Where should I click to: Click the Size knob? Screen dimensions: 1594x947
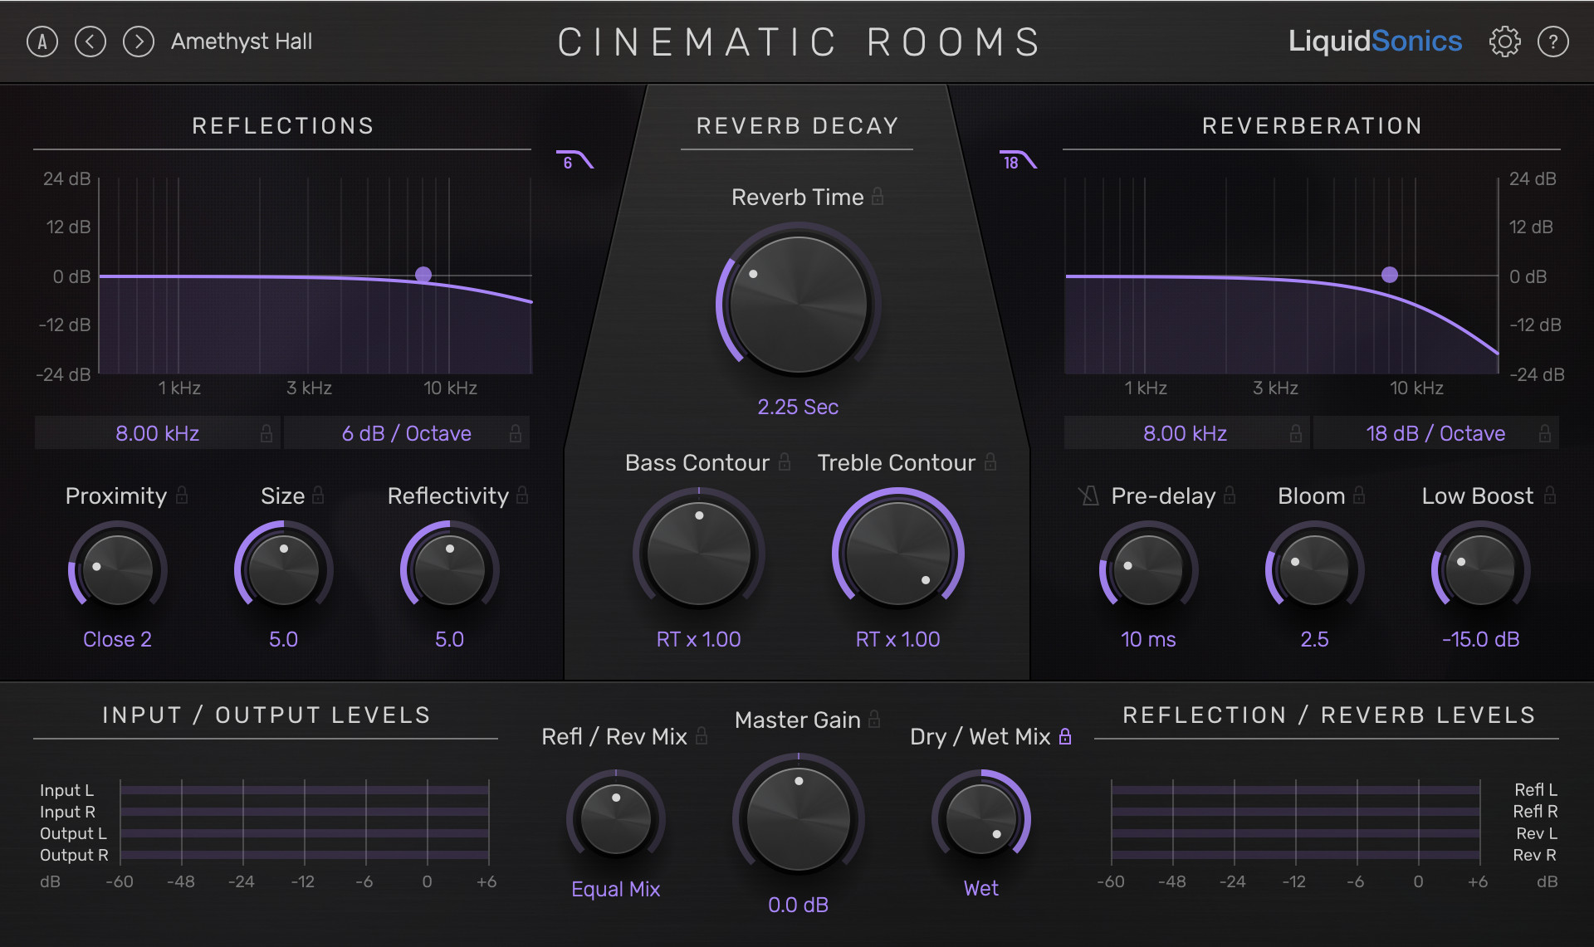[x=284, y=569]
